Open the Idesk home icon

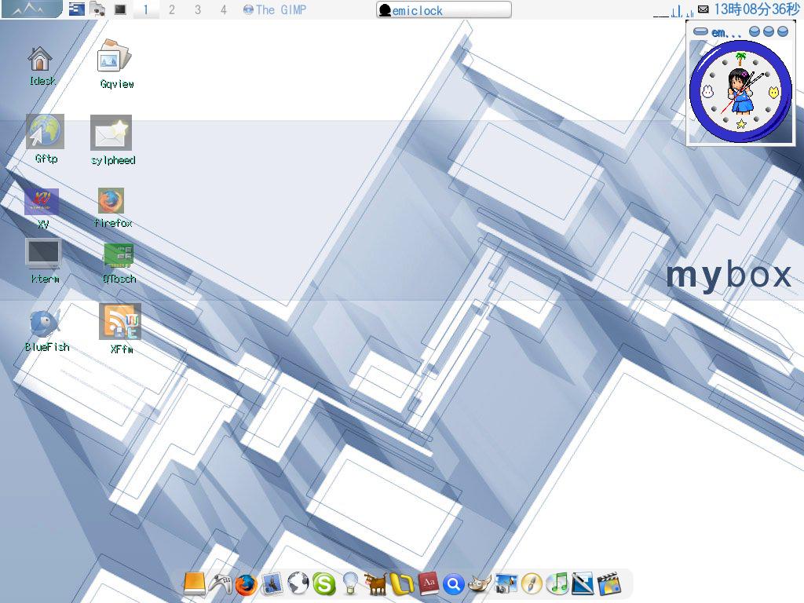tap(40, 60)
